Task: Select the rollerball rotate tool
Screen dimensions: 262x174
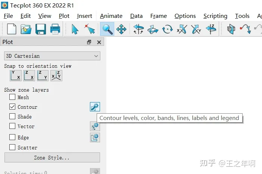Action: point(153,29)
